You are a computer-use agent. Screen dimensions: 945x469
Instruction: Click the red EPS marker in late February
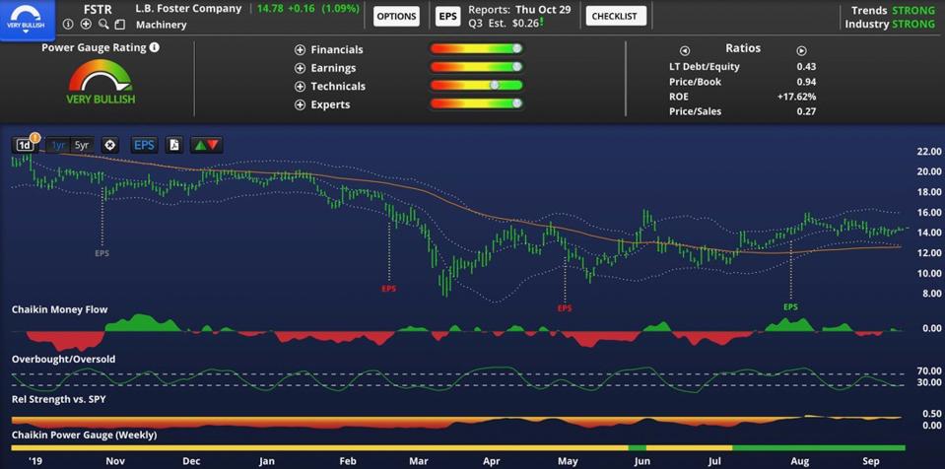pyautogui.click(x=389, y=289)
